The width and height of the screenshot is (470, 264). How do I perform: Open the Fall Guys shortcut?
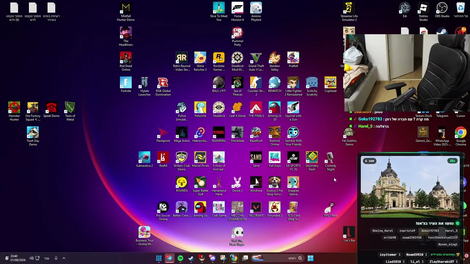click(x=275, y=160)
